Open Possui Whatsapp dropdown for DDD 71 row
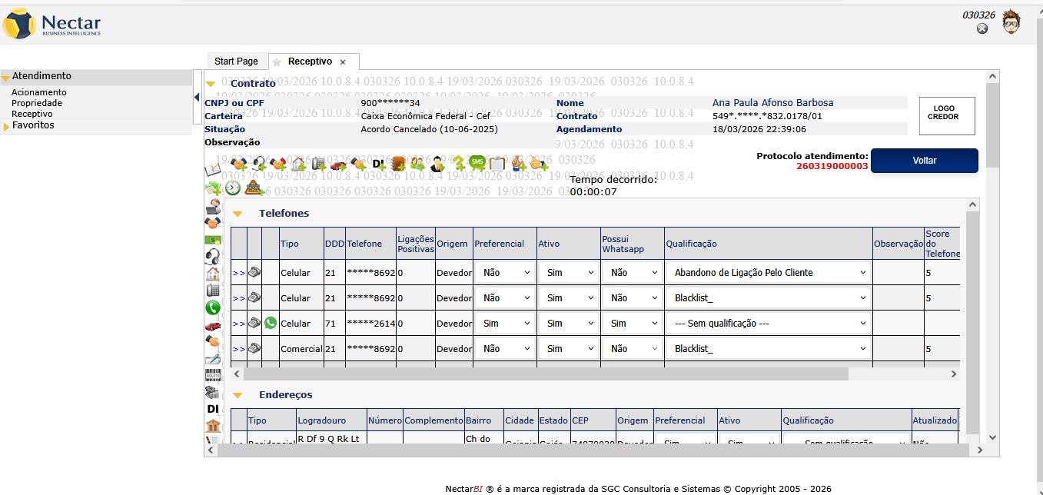The height and width of the screenshot is (495, 1043). (x=632, y=324)
